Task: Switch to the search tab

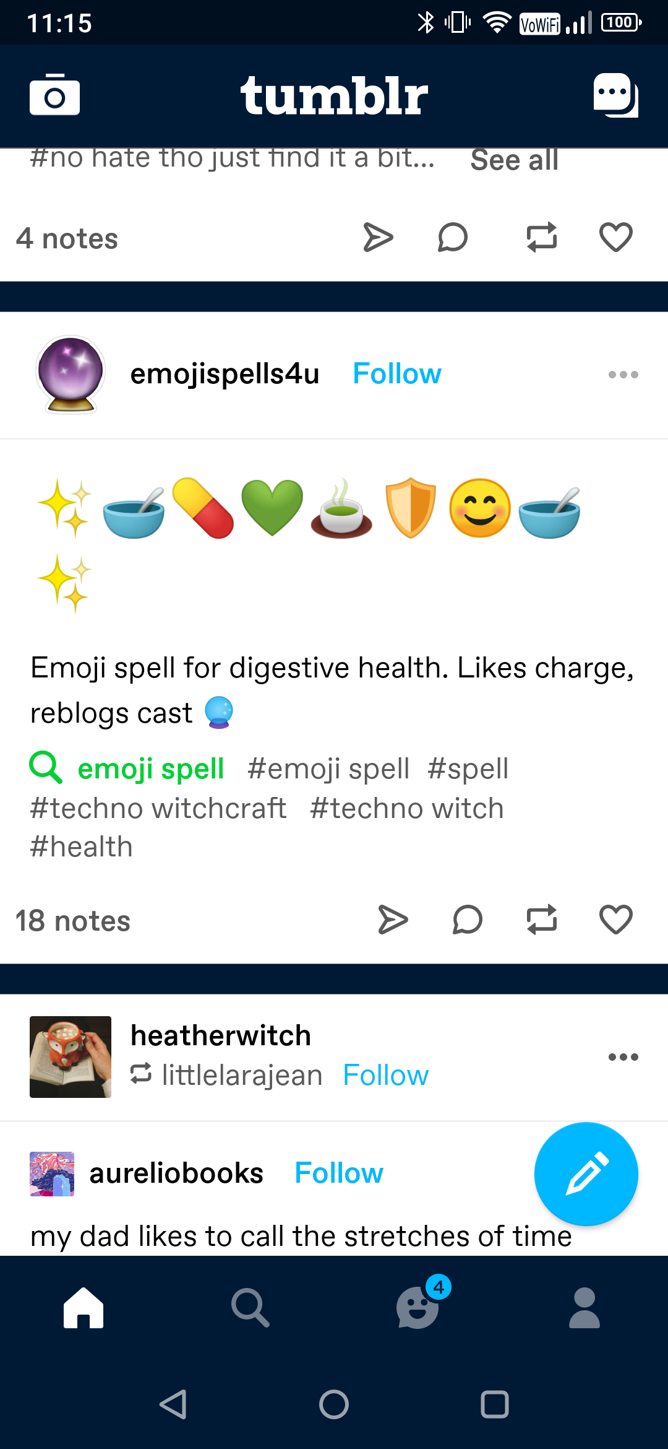Action: 250,1307
